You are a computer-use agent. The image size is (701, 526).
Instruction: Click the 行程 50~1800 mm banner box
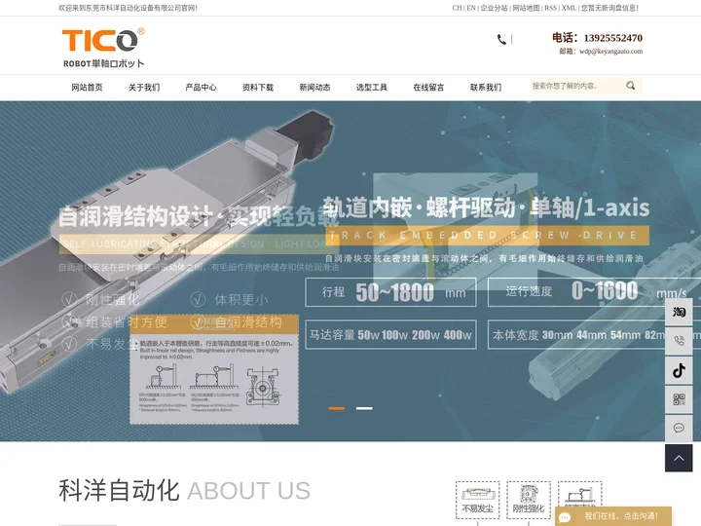click(x=390, y=292)
